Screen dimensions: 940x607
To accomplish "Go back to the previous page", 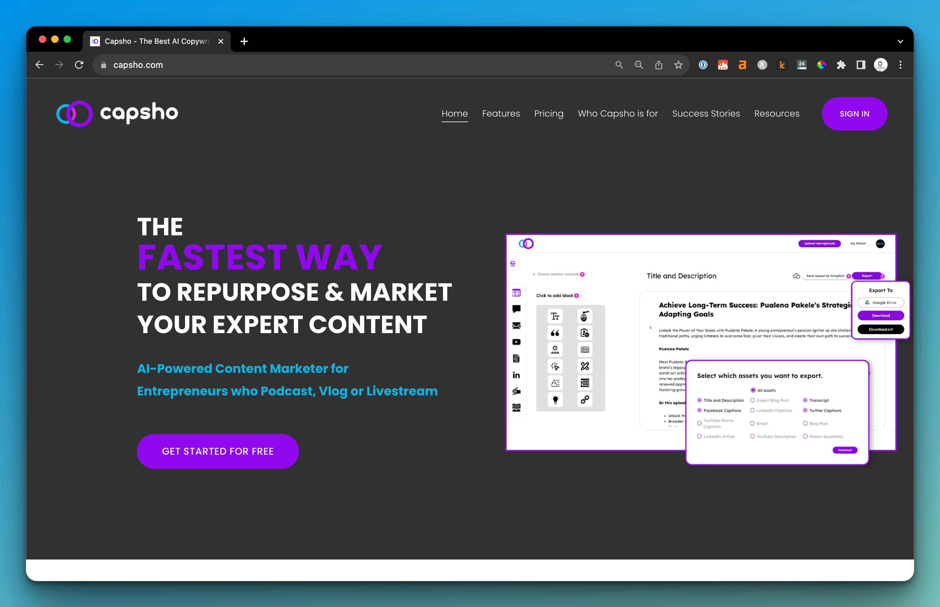I will (x=39, y=65).
